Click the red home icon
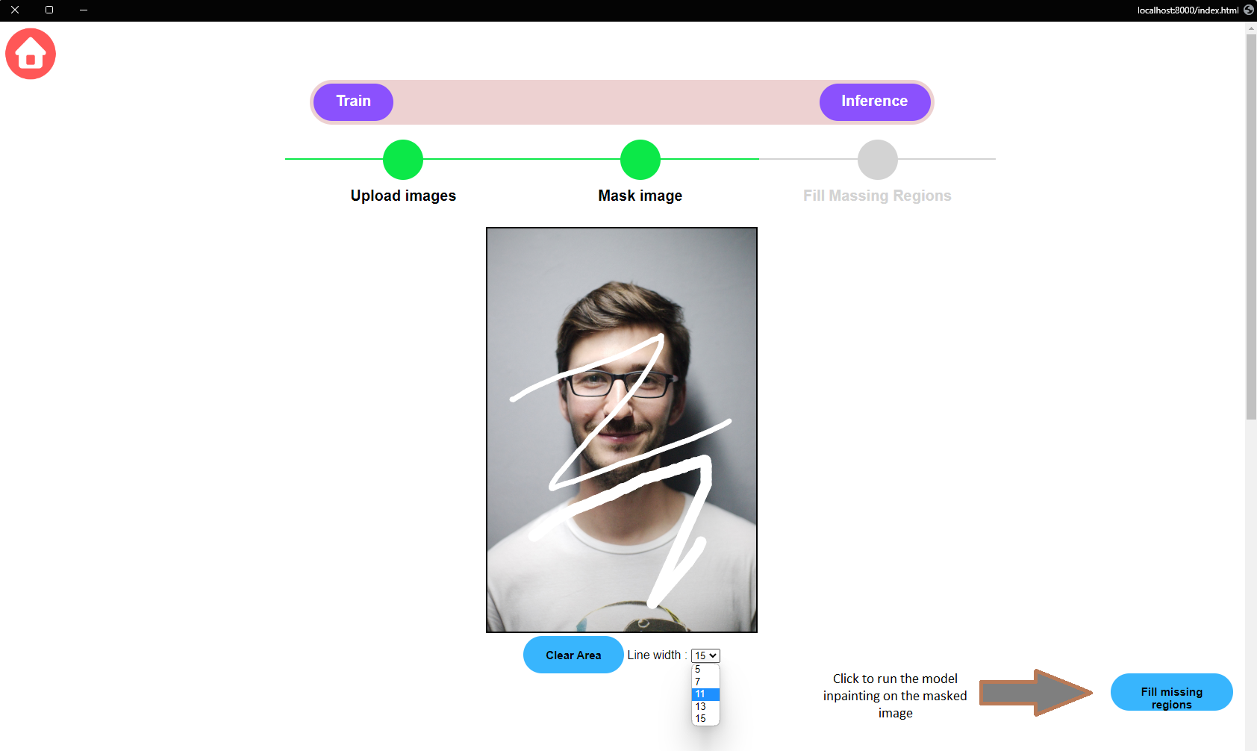Viewport: 1257px width, 751px height. [31, 53]
